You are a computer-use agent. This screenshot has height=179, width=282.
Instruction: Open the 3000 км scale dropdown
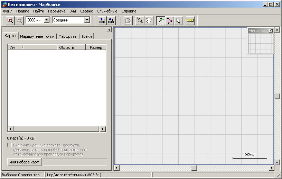click(47, 20)
